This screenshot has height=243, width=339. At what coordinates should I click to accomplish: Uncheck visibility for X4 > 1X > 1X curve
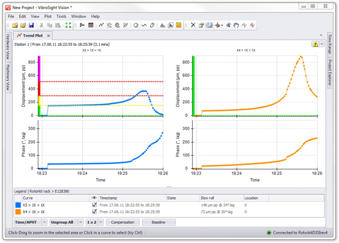(94, 212)
